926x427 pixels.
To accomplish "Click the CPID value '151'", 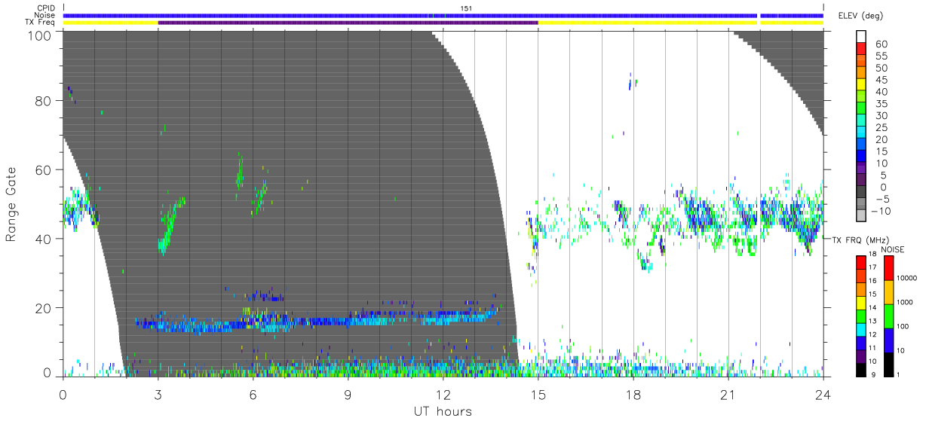I will tap(466, 8).
